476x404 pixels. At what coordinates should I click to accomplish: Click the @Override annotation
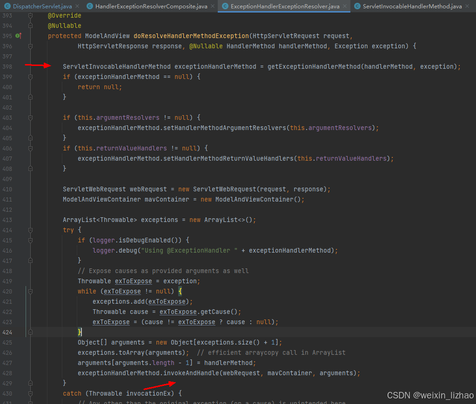pos(64,15)
